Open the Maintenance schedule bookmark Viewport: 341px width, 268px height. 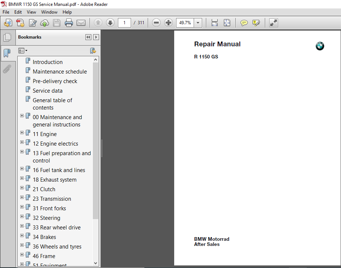(60, 72)
